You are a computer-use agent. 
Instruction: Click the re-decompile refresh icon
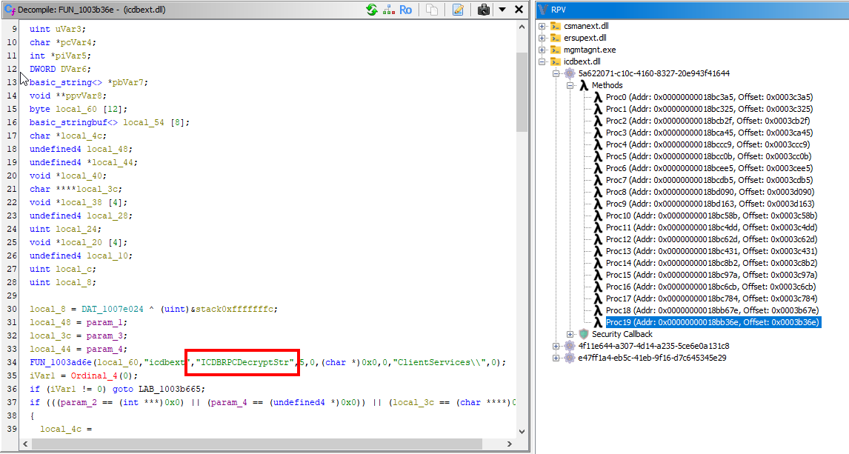coord(371,10)
